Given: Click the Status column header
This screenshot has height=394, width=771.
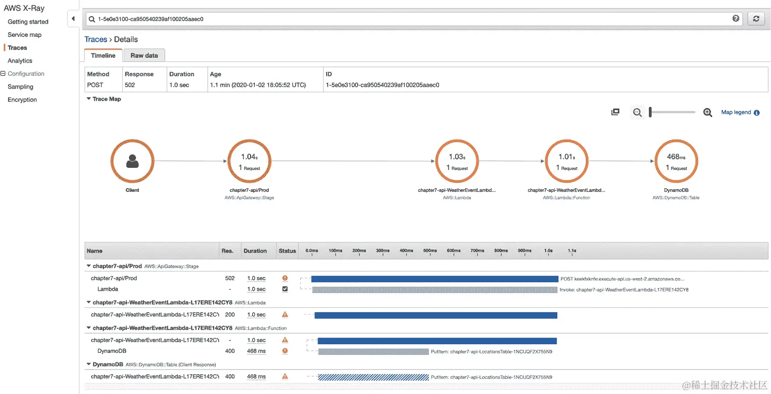Looking at the screenshot, I should point(287,251).
